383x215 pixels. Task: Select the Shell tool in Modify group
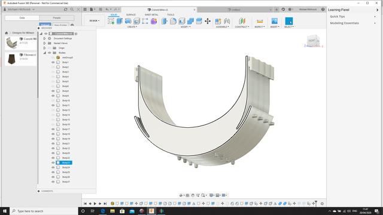pyautogui.click(x=182, y=21)
